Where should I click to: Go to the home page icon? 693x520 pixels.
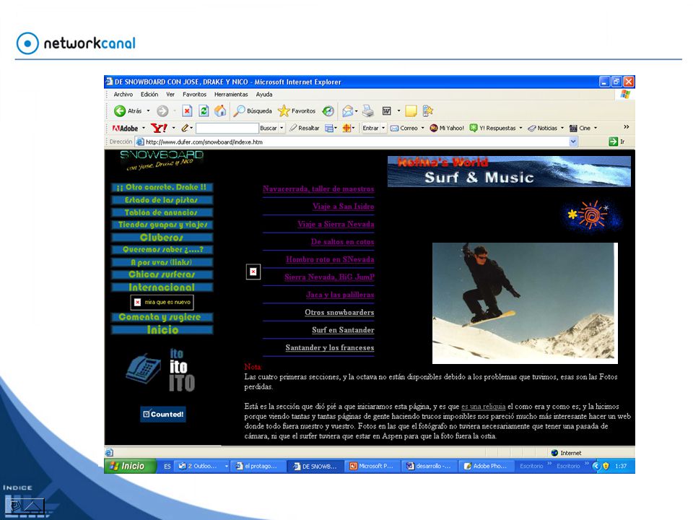click(x=220, y=111)
